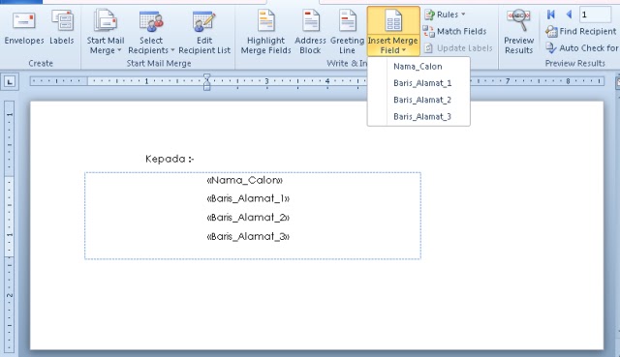Open the Rules dropdown

[445, 15]
